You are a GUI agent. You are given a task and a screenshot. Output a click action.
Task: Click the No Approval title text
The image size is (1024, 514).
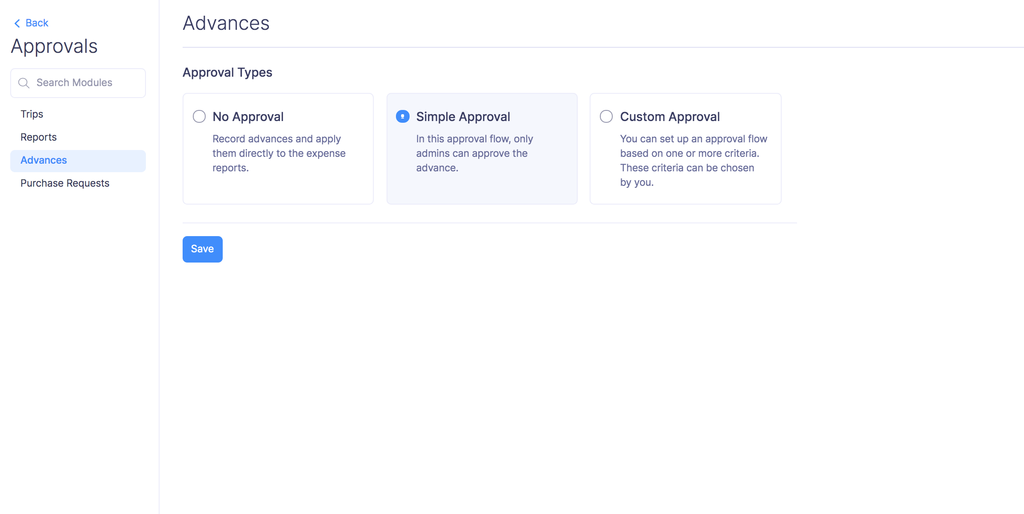click(248, 117)
